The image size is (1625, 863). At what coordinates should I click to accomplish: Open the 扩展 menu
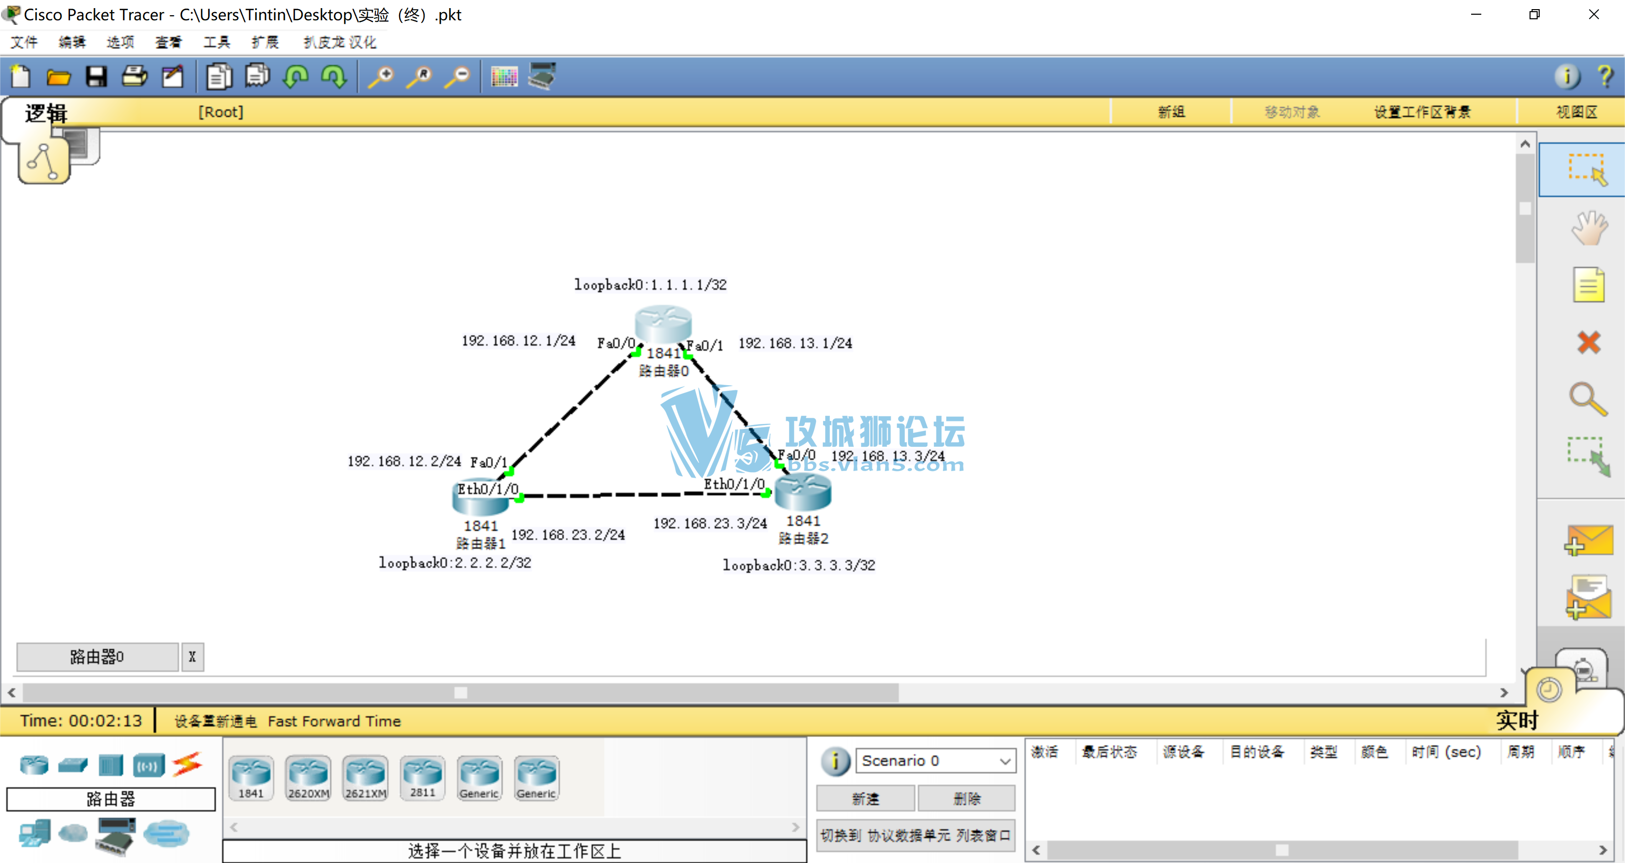pos(265,42)
